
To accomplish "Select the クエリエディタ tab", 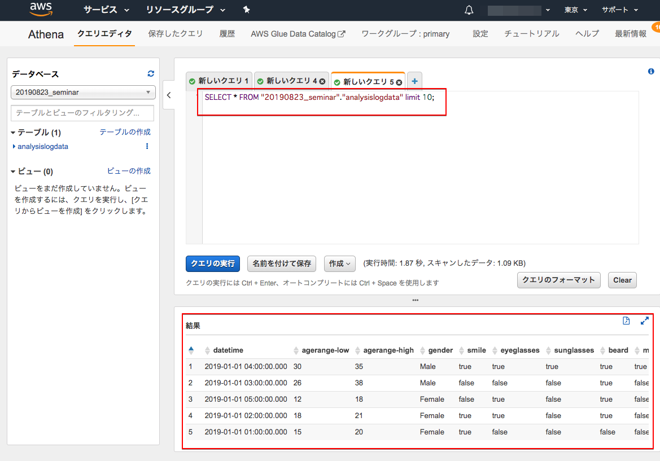I will click(104, 34).
